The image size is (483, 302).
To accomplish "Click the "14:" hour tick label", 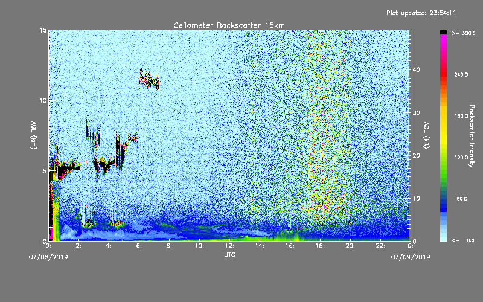I will point(260,246).
